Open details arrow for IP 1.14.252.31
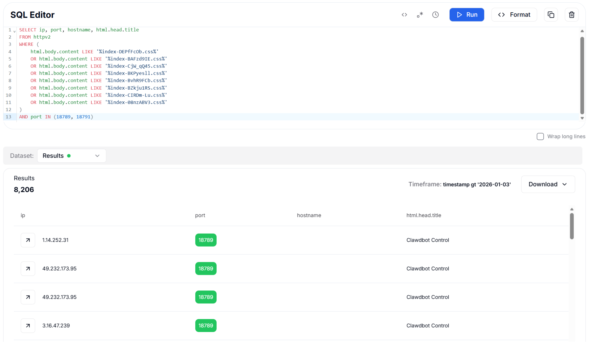Screen dimensions: 589x342 tap(28, 240)
